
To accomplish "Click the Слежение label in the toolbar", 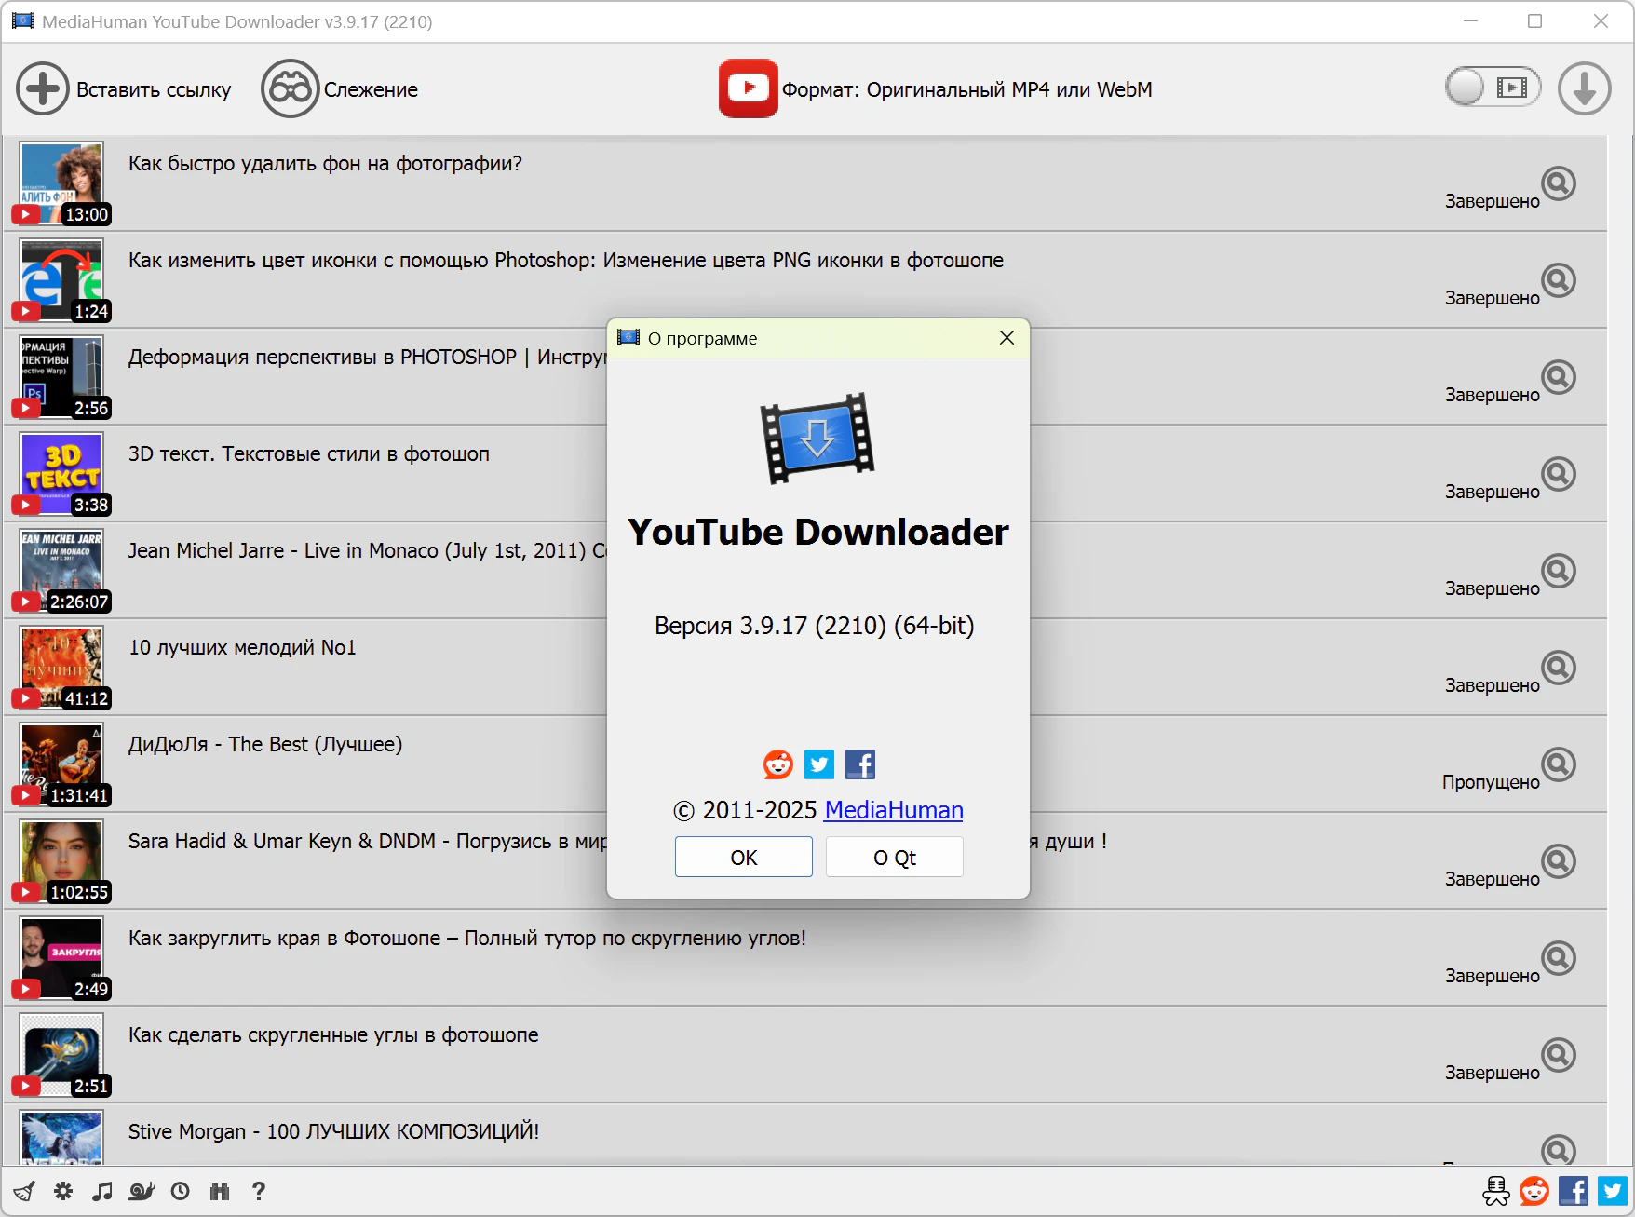I will tap(371, 90).
